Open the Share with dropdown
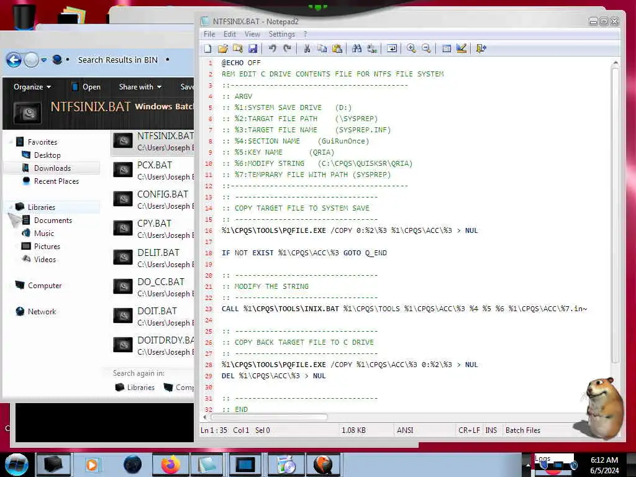Image resolution: width=636 pixels, height=477 pixels. (x=140, y=87)
